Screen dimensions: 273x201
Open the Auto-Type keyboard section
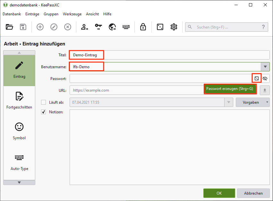coord(19,161)
